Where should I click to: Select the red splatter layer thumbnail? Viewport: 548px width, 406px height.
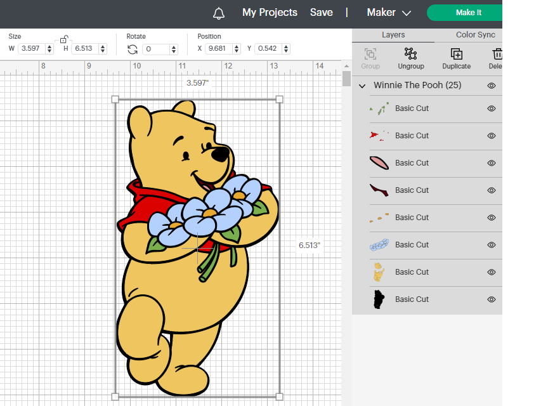[379, 136]
